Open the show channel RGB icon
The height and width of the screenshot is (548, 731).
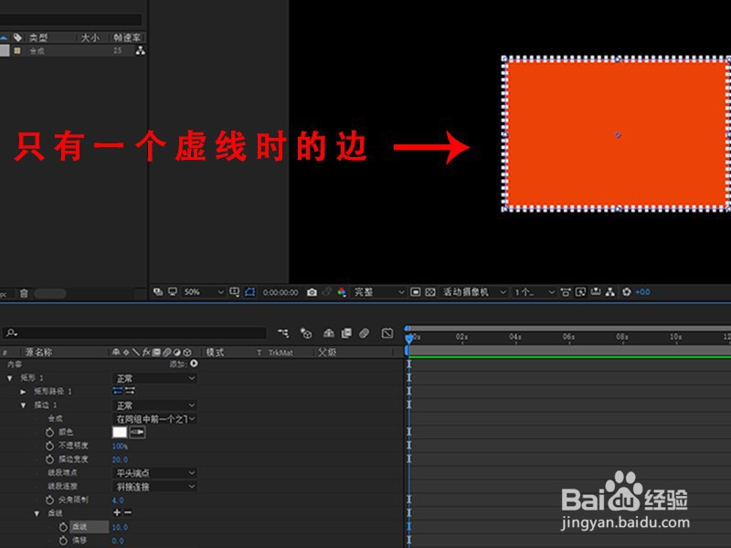(342, 291)
